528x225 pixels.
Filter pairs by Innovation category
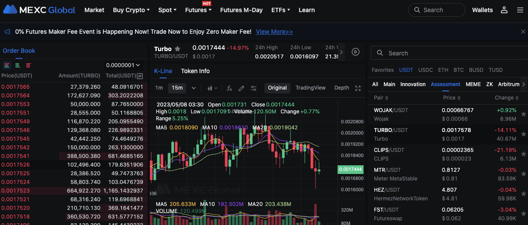(x=413, y=84)
